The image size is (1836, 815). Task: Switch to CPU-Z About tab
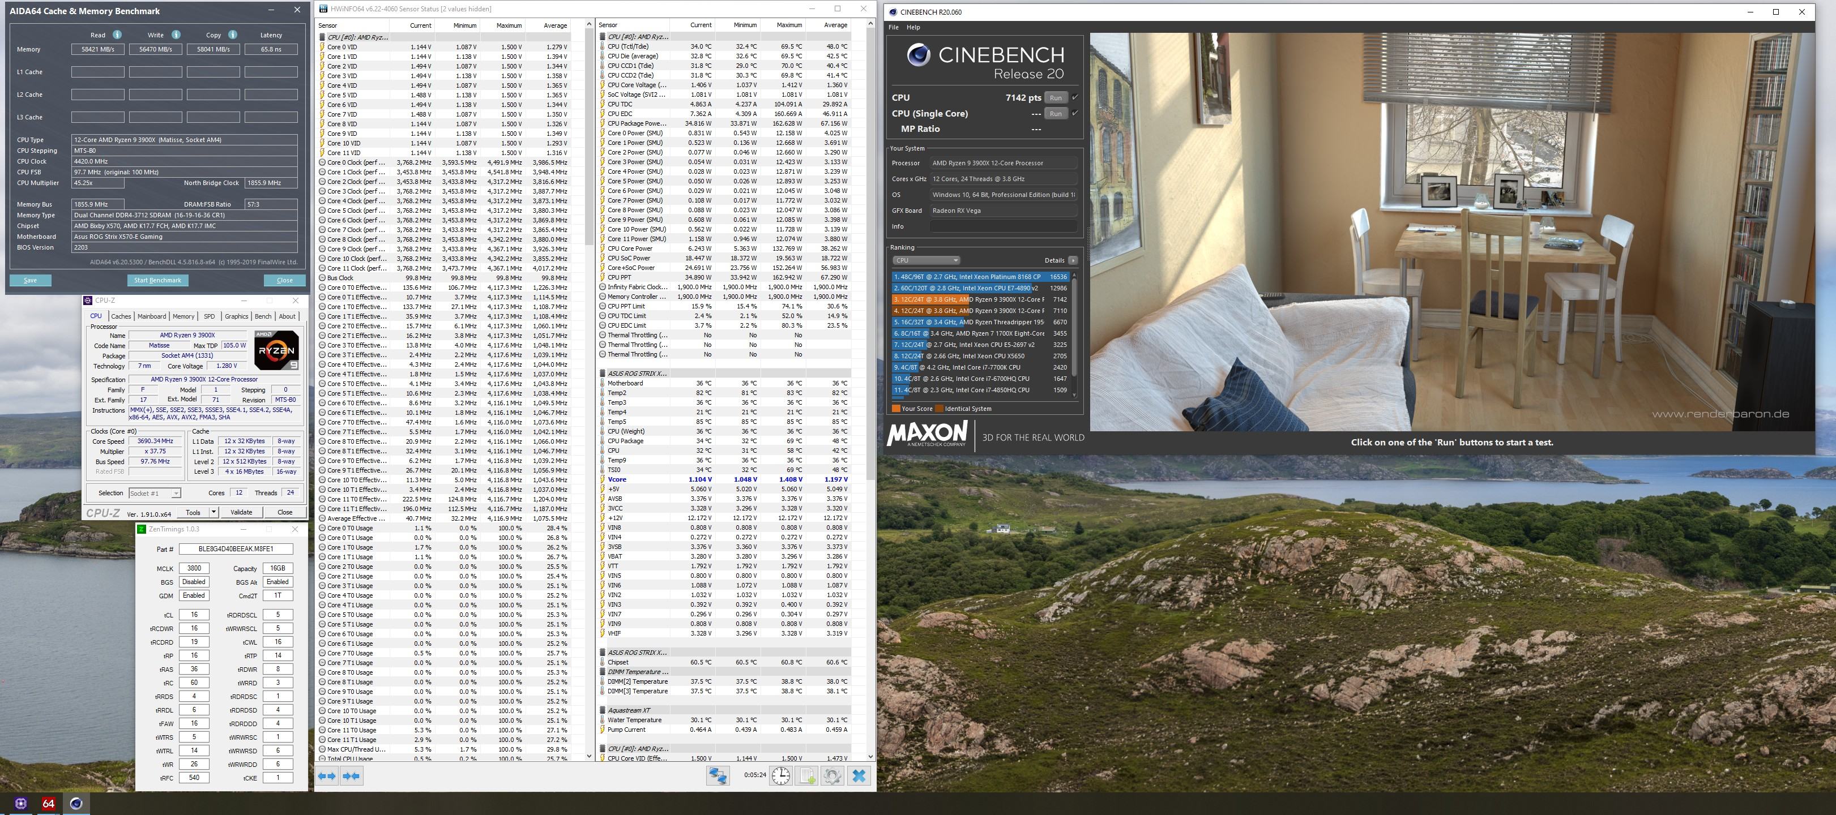pos(287,316)
